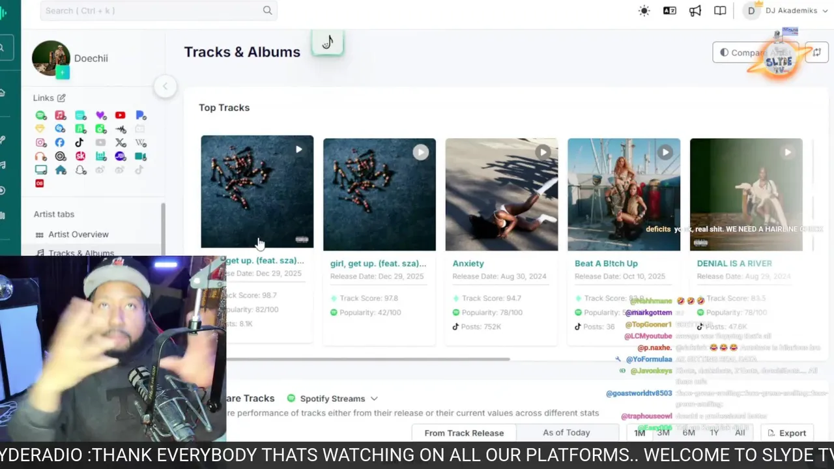Click the 'Track Score: 97.8' text
The image size is (834, 469).
coord(369,298)
